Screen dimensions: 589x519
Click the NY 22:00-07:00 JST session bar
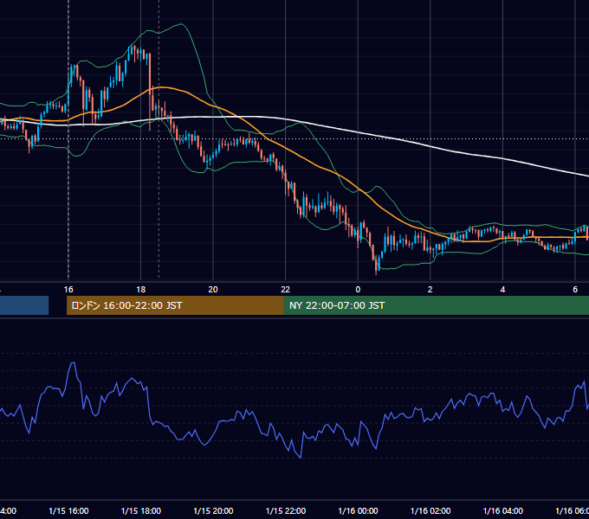coord(436,305)
